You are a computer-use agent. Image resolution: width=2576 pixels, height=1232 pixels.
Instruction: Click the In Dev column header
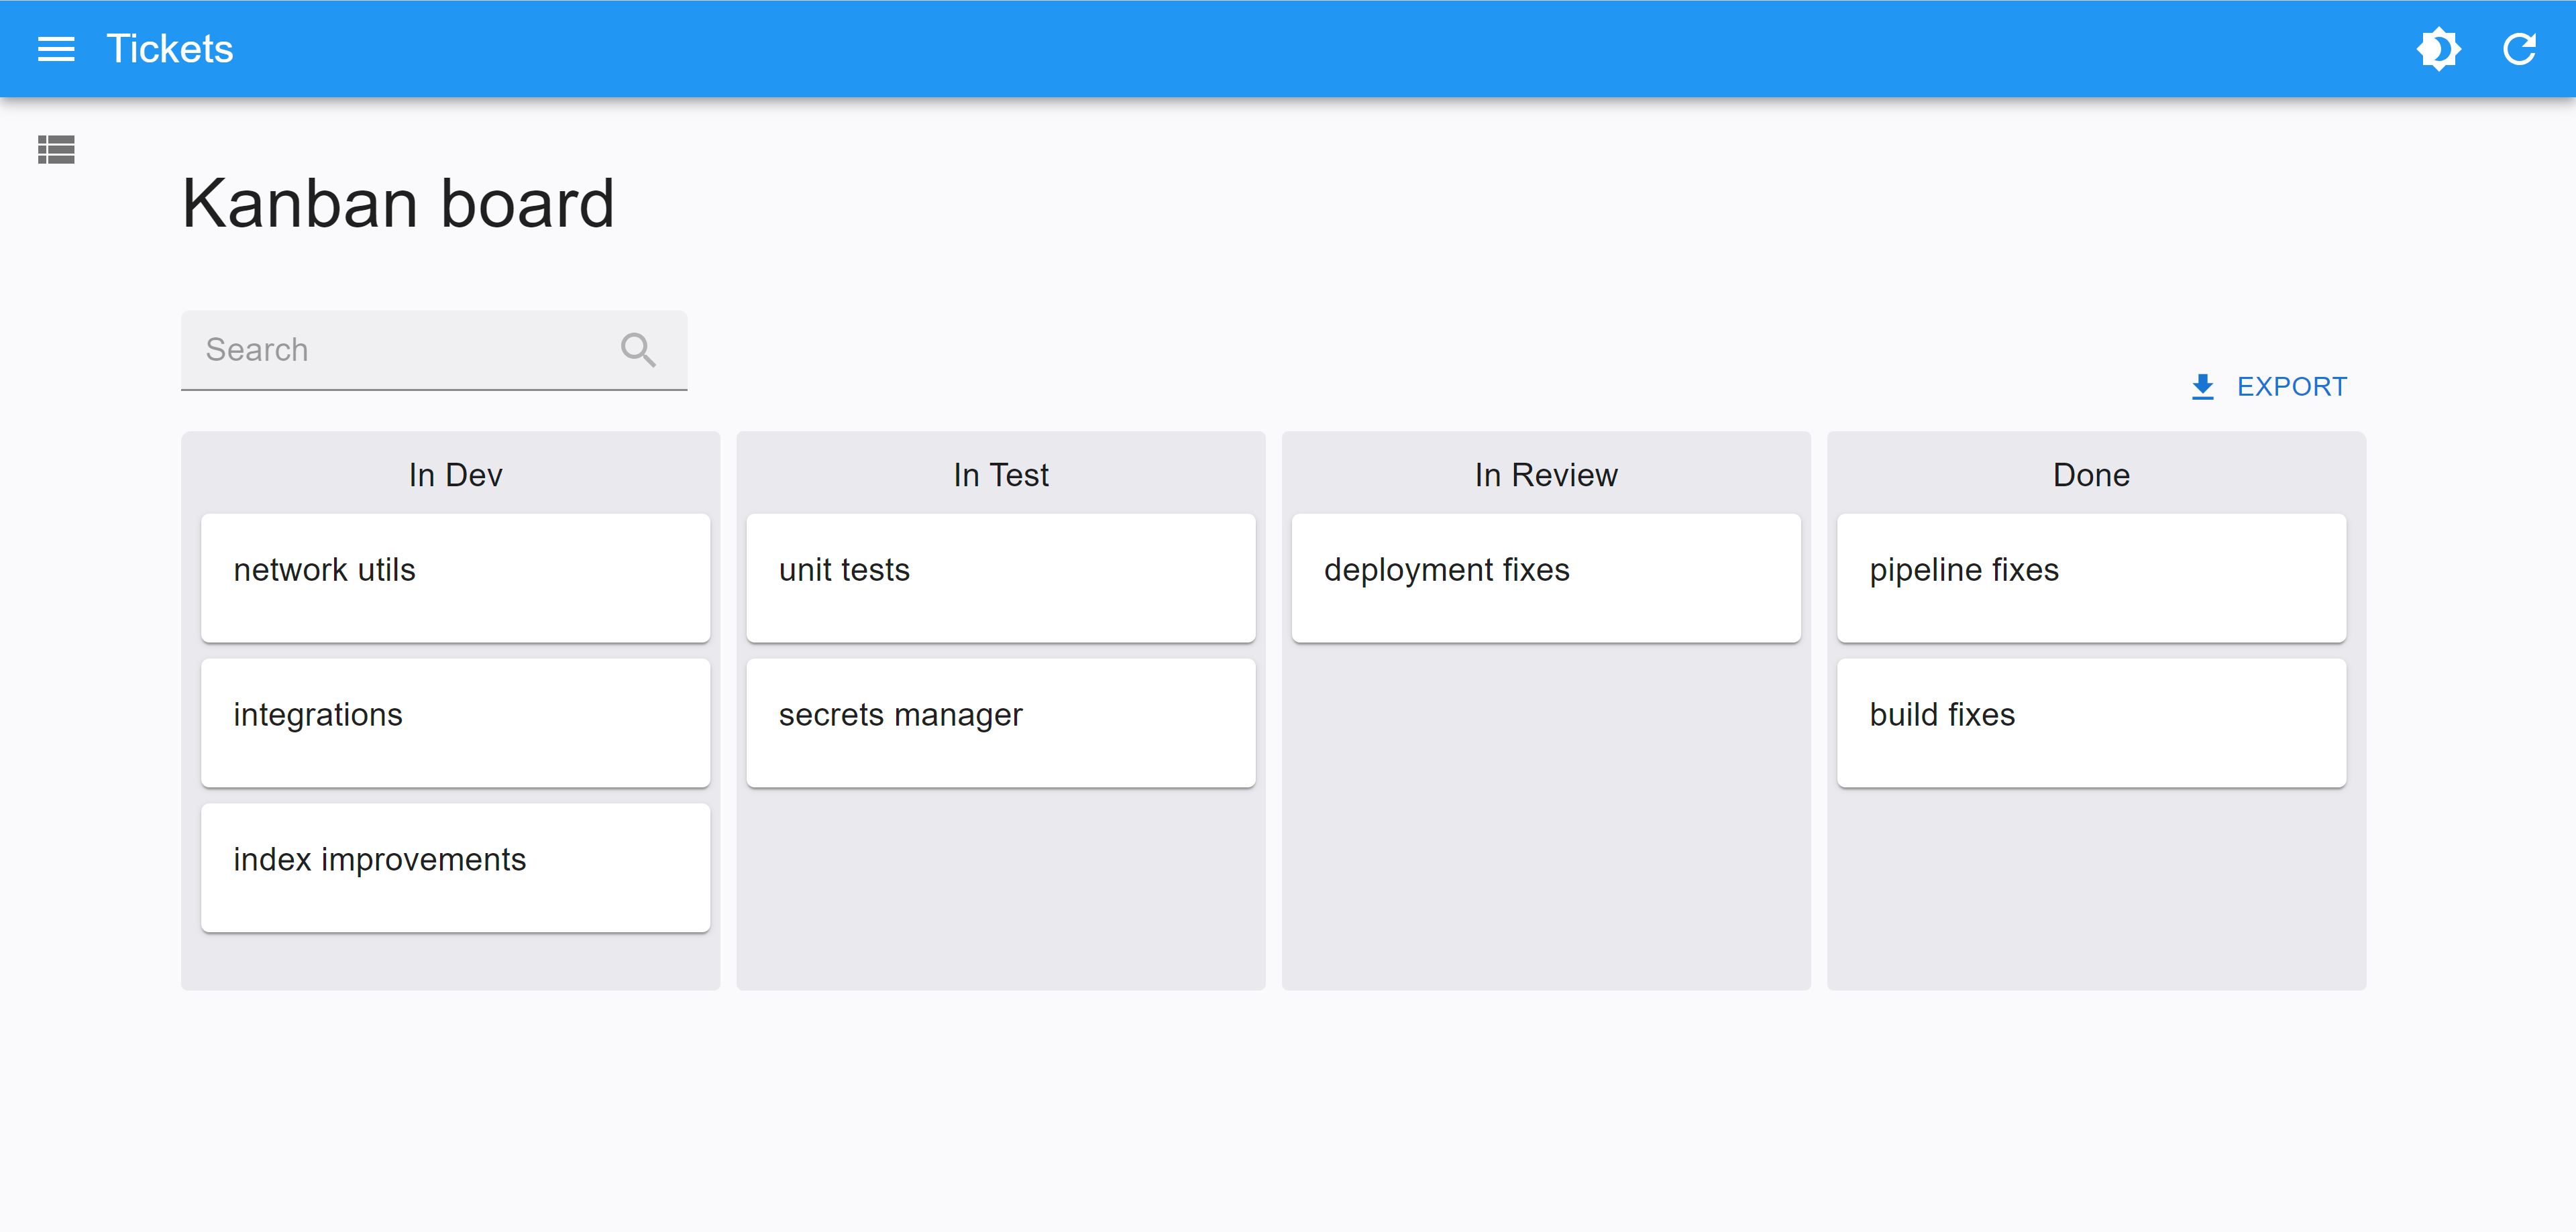click(455, 475)
